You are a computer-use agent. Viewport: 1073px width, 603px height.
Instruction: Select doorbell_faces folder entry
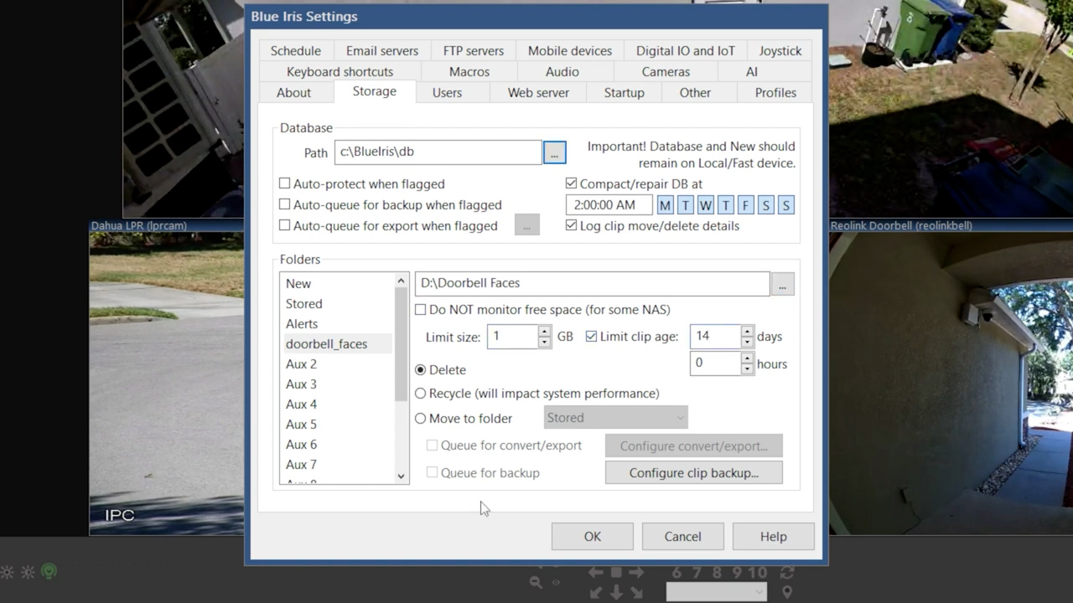338,344
